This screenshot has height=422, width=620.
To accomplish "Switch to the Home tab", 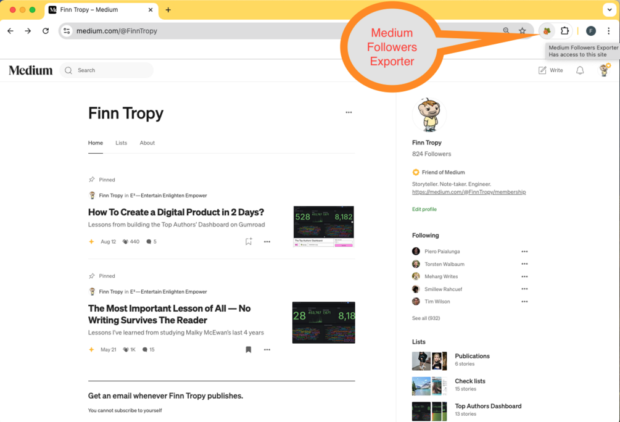I will click(x=95, y=143).
